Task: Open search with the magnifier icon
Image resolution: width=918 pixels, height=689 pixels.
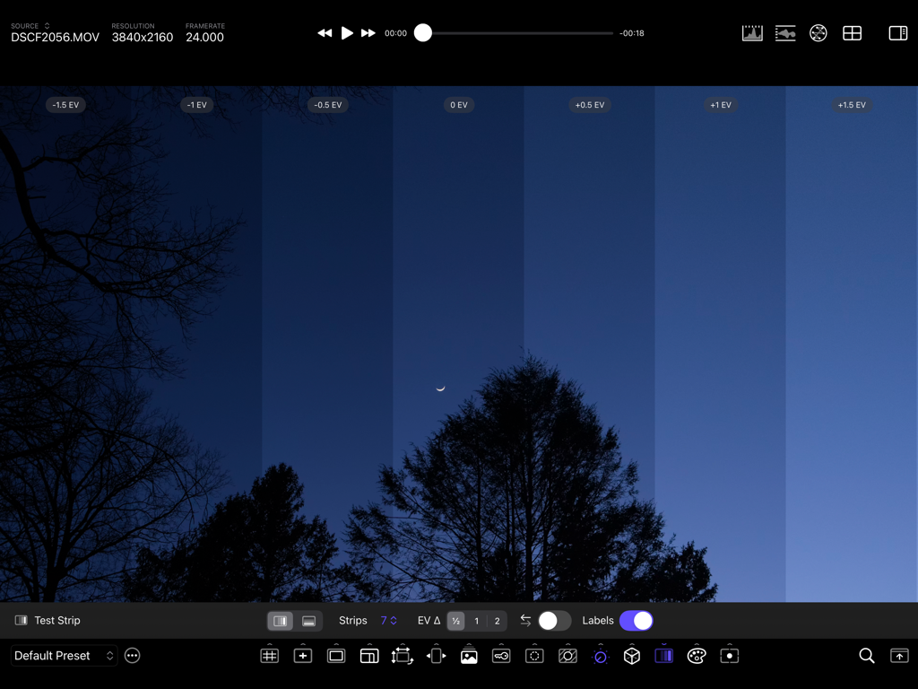Action: [866, 656]
